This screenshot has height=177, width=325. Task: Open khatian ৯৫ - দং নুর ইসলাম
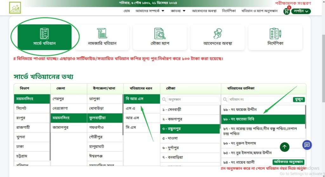(263, 153)
